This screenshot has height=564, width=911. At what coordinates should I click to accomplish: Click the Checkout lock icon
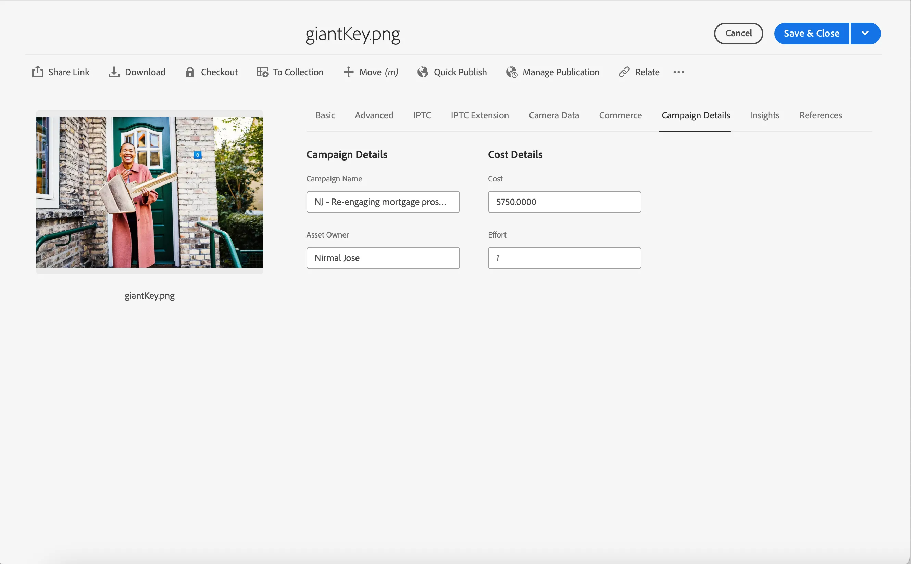click(190, 72)
